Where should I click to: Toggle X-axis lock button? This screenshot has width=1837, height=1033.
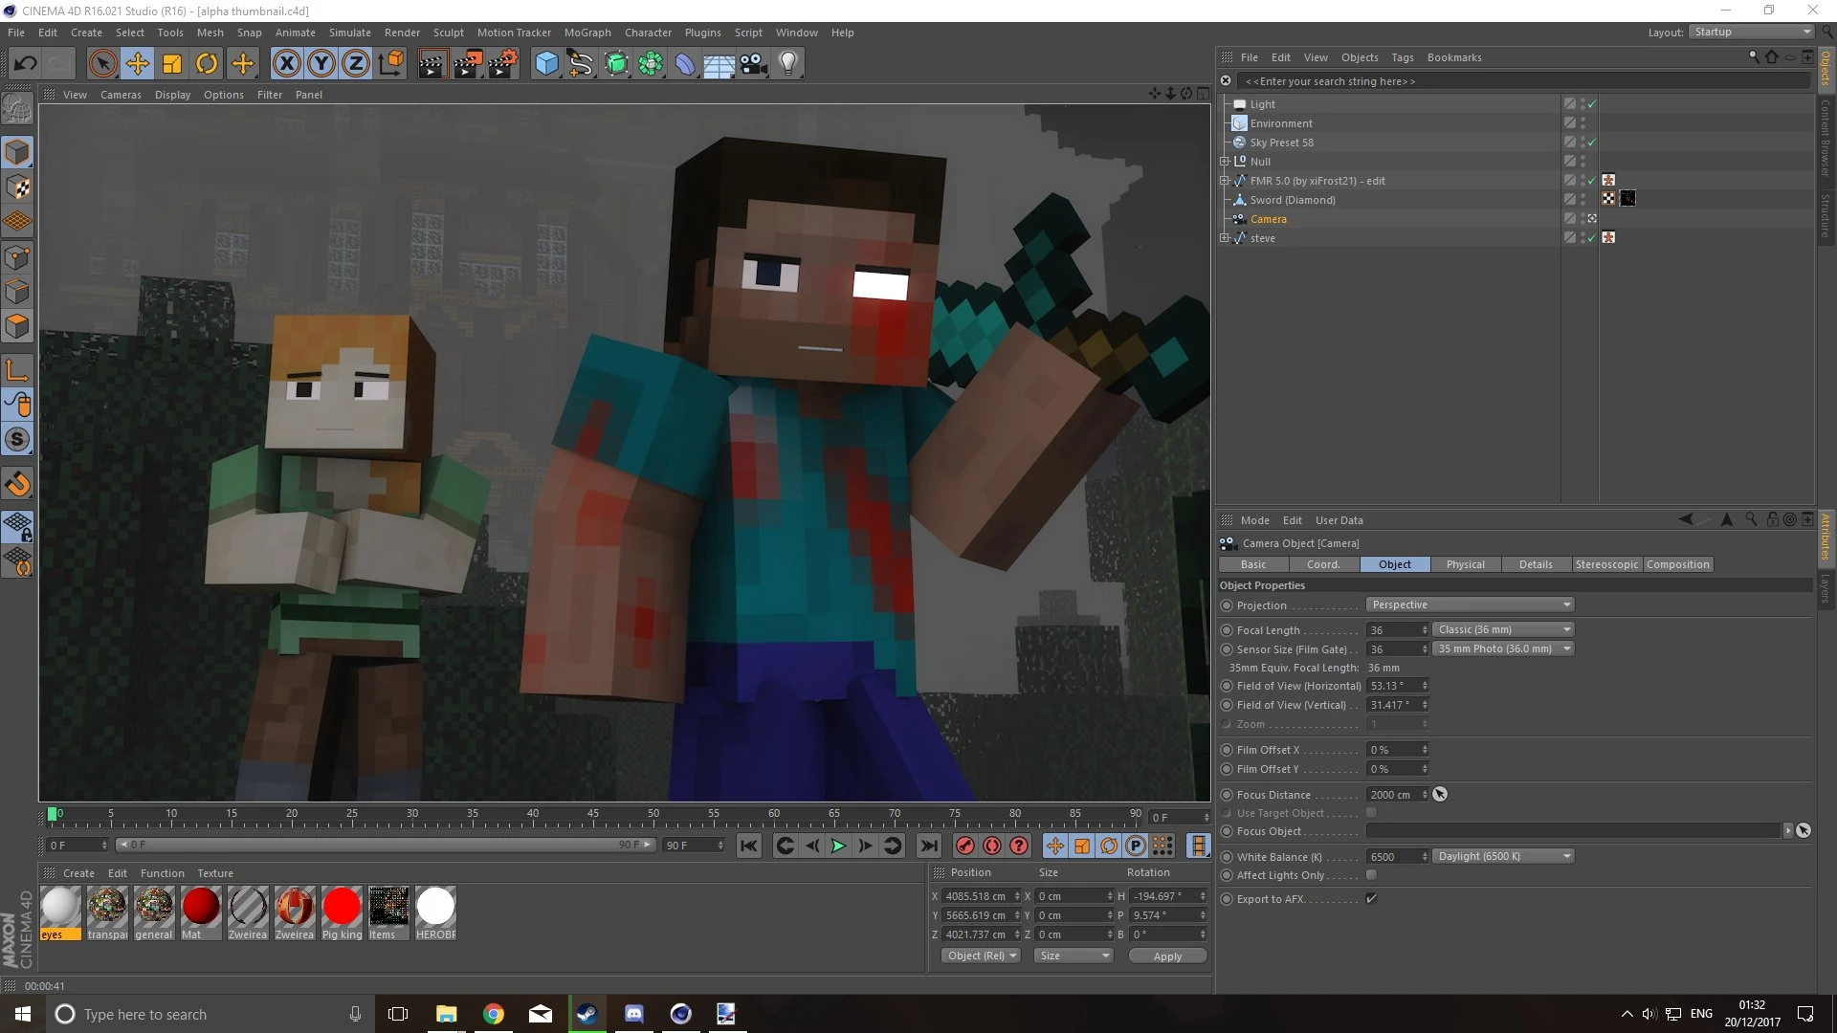(x=286, y=64)
